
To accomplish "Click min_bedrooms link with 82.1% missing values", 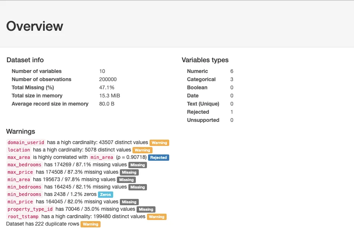I will [24, 187].
